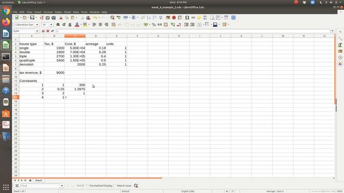Close the Find toolbar
This screenshot has width=344, height=193.
tap(17, 186)
